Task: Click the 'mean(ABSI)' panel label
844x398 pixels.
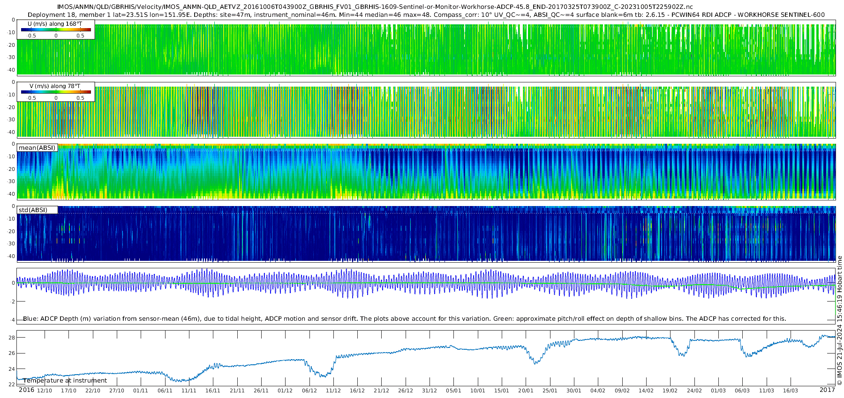Action: pyautogui.click(x=37, y=148)
